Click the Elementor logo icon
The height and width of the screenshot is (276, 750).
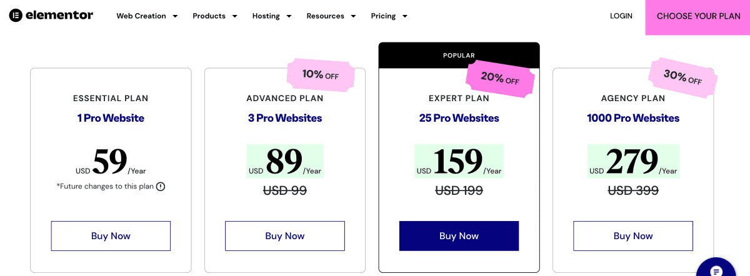pos(16,16)
